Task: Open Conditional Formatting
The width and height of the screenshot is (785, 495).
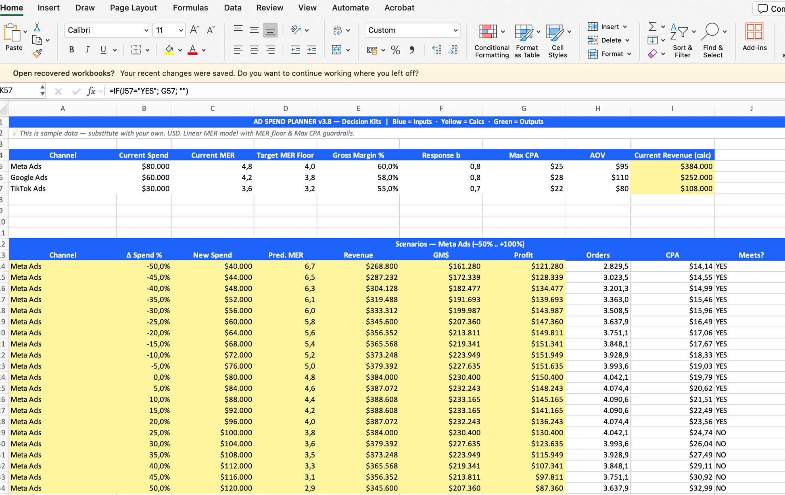Action: click(x=491, y=40)
